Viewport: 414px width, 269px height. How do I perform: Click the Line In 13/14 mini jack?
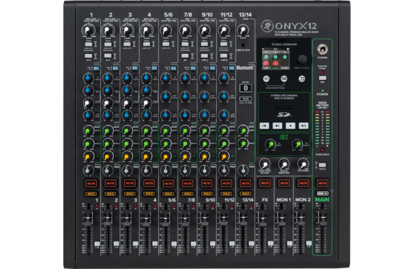pyautogui.click(x=243, y=45)
